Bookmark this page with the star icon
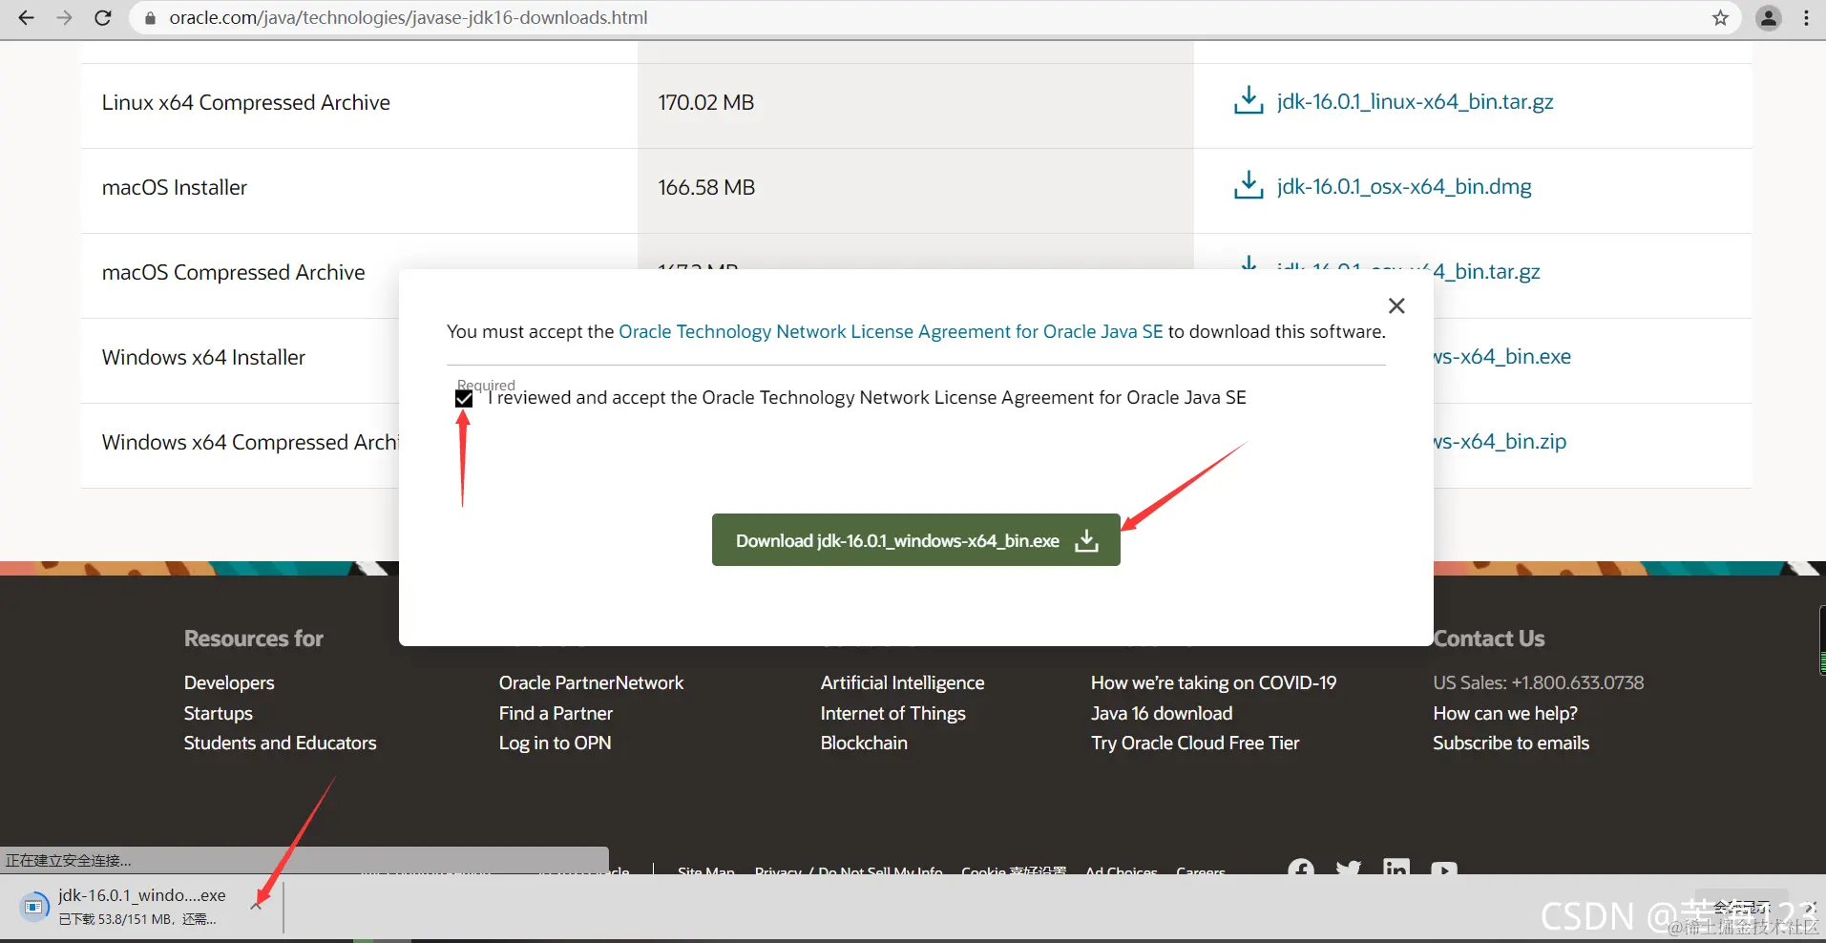 (1720, 18)
